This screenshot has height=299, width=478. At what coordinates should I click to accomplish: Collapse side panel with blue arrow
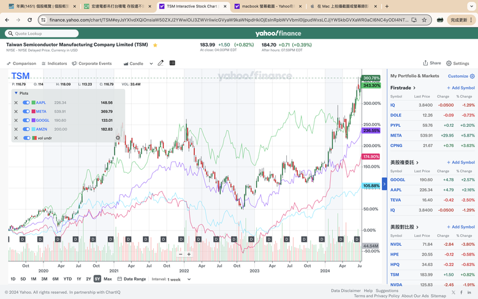coord(384,184)
